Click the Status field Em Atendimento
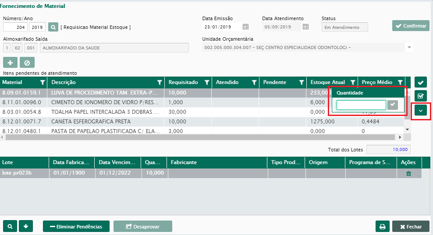The width and height of the screenshot is (433, 235). [344, 27]
